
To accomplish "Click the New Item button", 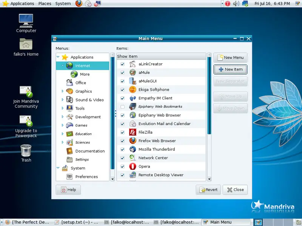I will (230, 69).
